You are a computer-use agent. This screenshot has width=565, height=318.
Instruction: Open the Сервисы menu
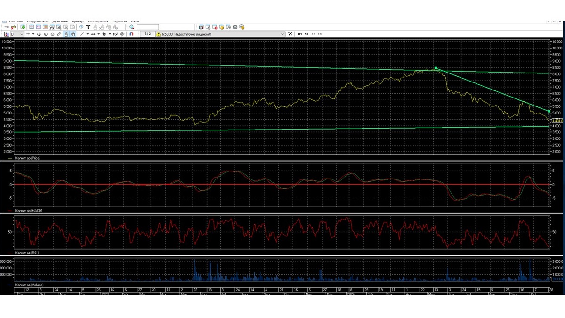coord(120,21)
